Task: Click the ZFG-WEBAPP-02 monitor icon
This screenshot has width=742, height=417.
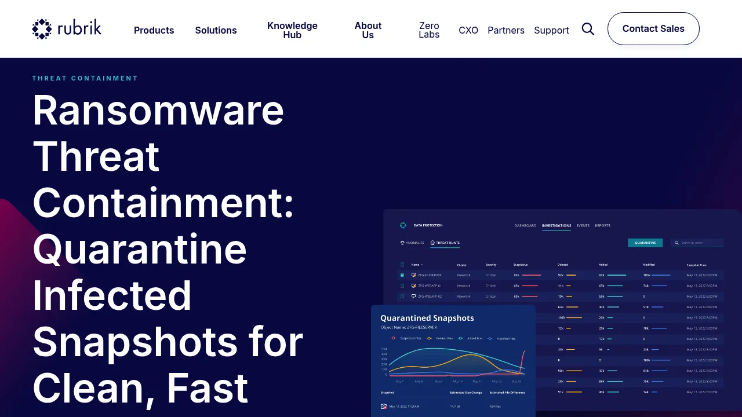Action: (x=414, y=296)
